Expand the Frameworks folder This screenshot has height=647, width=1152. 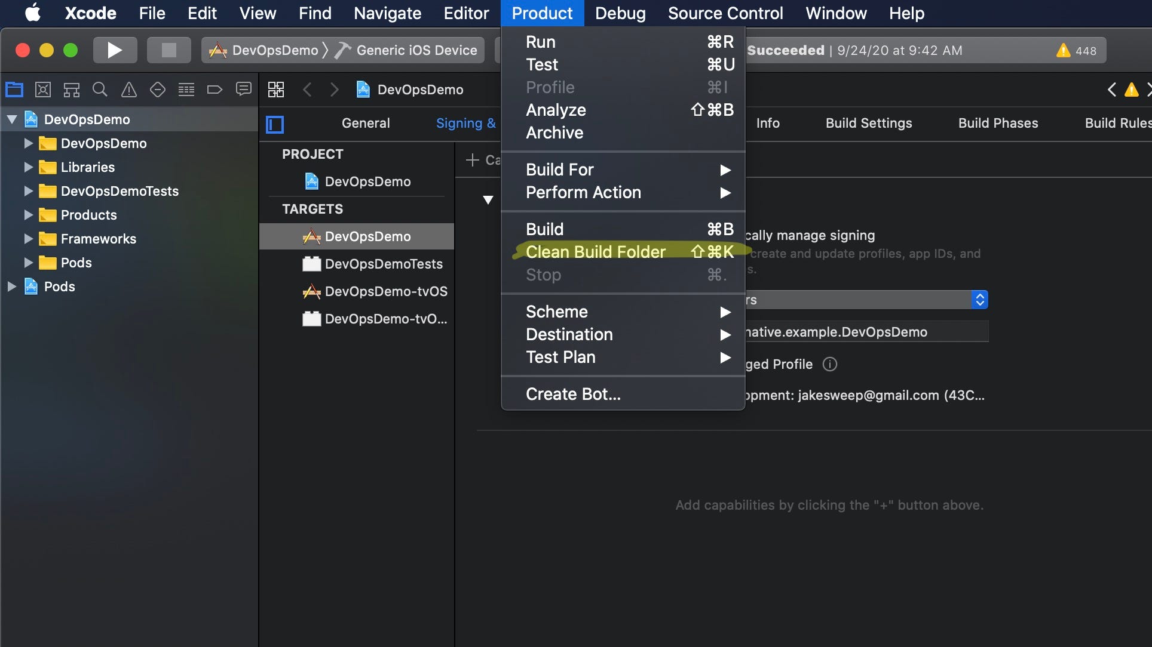click(x=27, y=239)
